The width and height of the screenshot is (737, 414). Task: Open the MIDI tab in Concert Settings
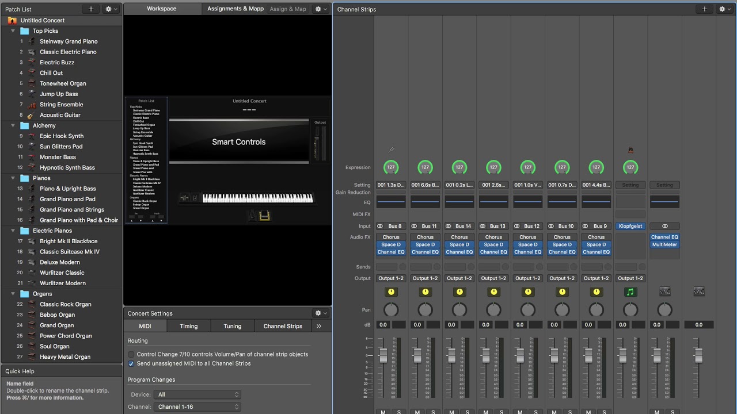pyautogui.click(x=145, y=326)
